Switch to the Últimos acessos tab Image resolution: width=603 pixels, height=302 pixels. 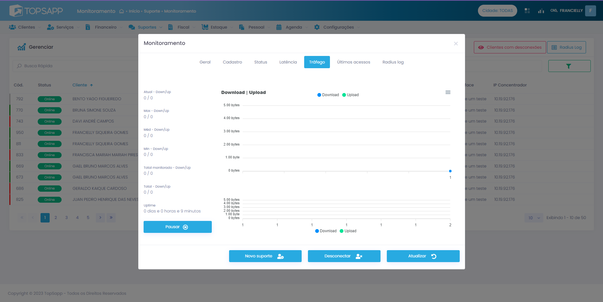354,62
